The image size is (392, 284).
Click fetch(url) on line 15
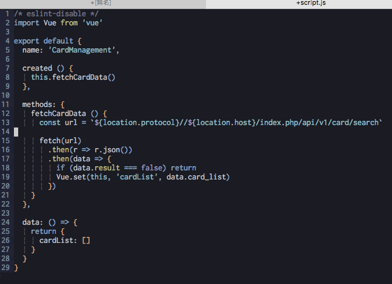(x=60, y=141)
